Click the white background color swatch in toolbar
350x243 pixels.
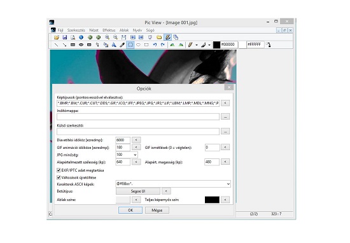[x=242, y=45]
